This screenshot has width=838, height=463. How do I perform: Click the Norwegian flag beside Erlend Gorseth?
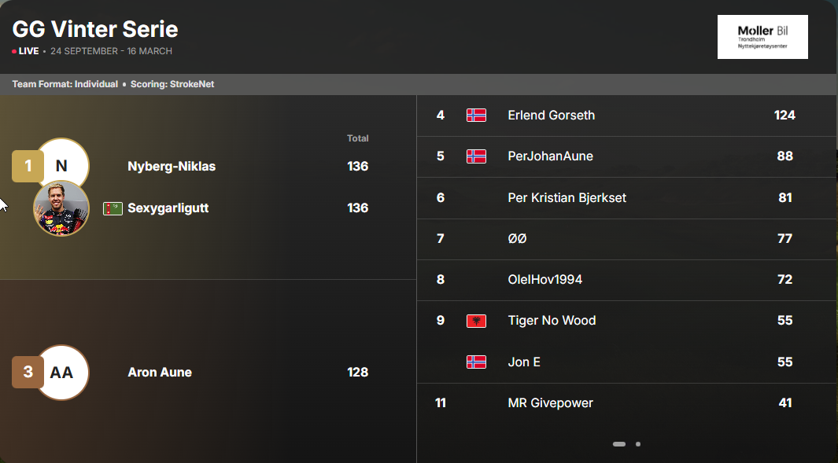(476, 116)
